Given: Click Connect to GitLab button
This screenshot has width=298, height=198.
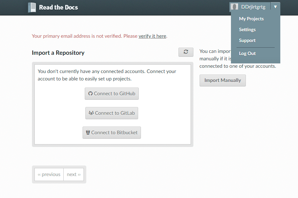Looking at the screenshot, I should 112,113.
